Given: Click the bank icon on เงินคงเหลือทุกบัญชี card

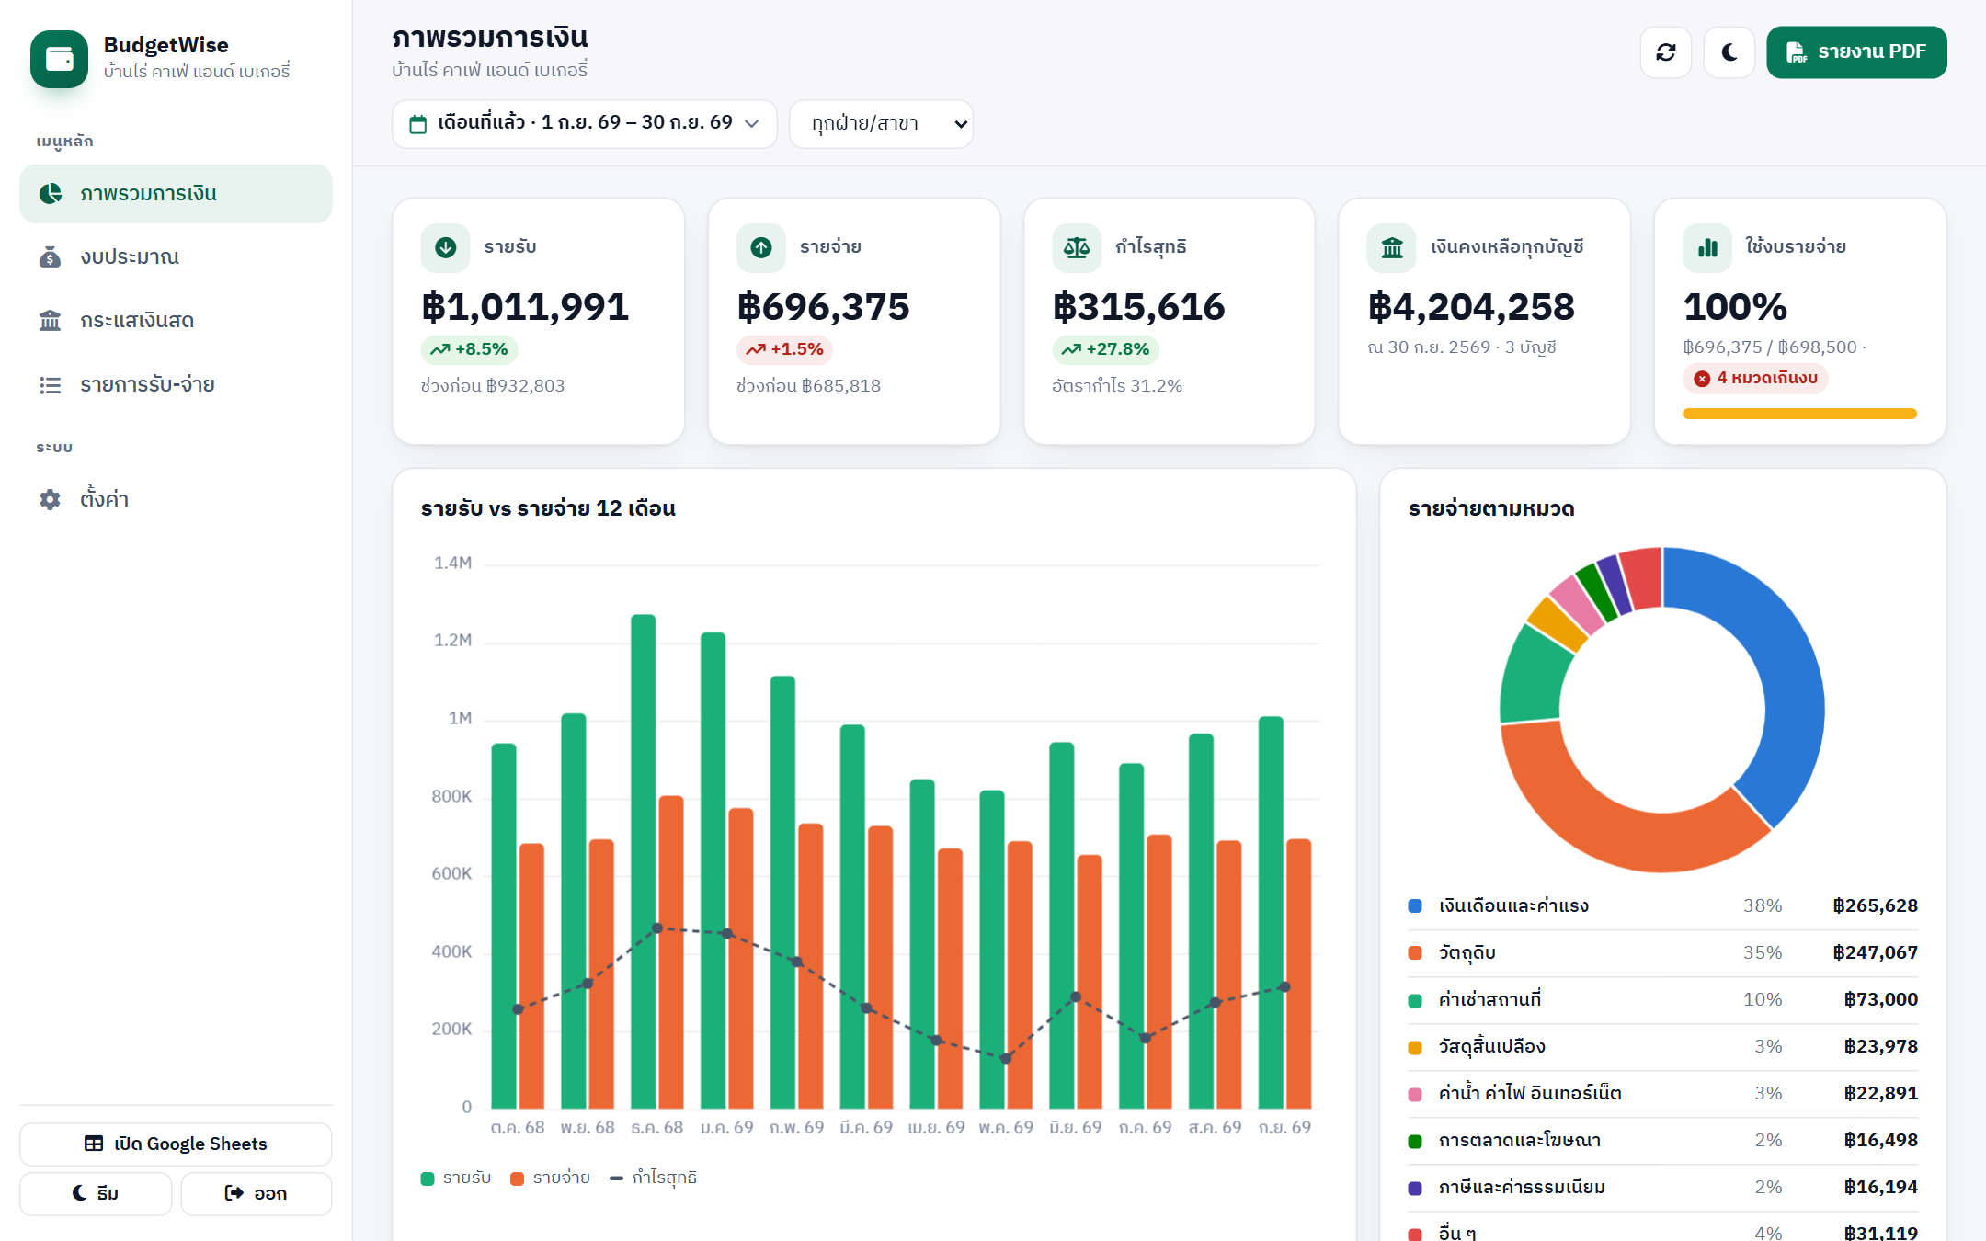Looking at the screenshot, I should click(x=1392, y=247).
